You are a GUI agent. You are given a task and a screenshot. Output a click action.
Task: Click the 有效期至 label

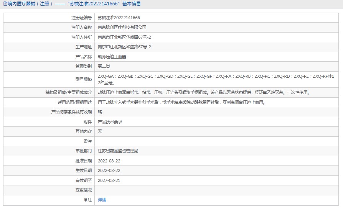(x=84, y=180)
